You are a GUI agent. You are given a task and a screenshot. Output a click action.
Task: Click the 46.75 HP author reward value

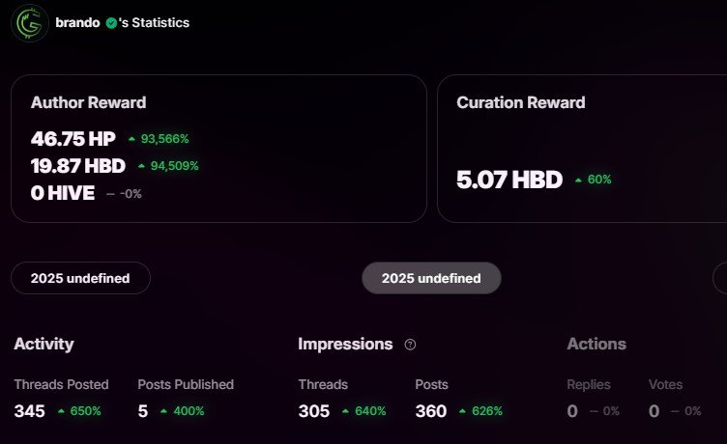(x=73, y=139)
